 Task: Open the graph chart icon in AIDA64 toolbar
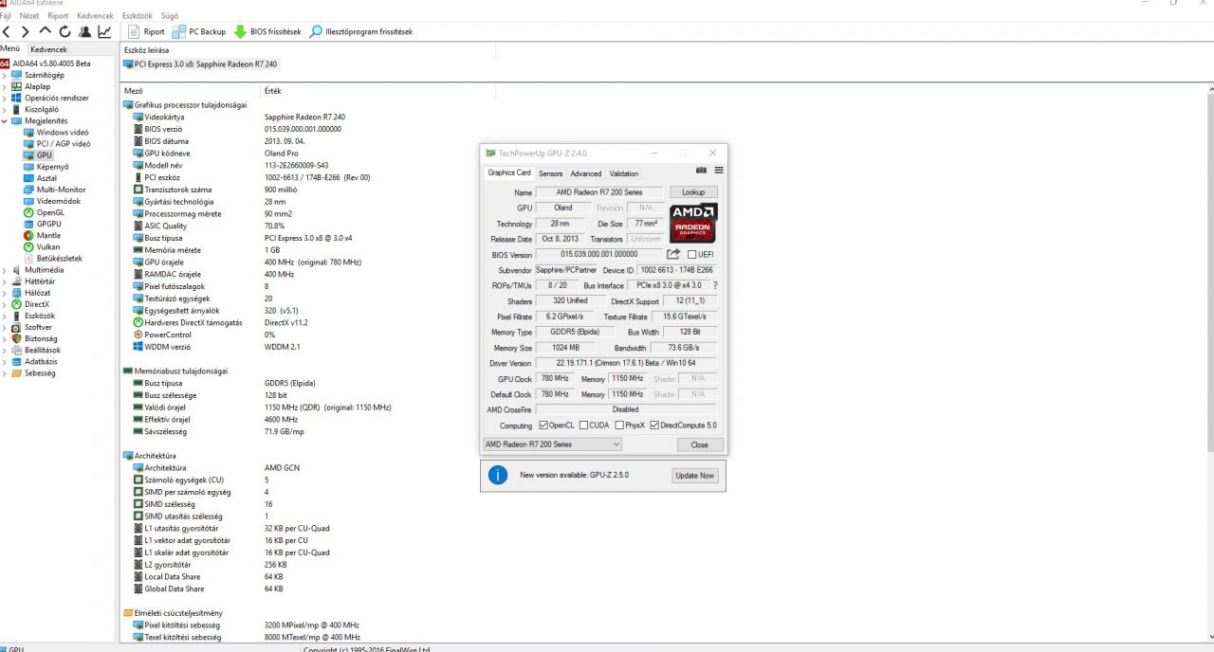click(x=104, y=31)
